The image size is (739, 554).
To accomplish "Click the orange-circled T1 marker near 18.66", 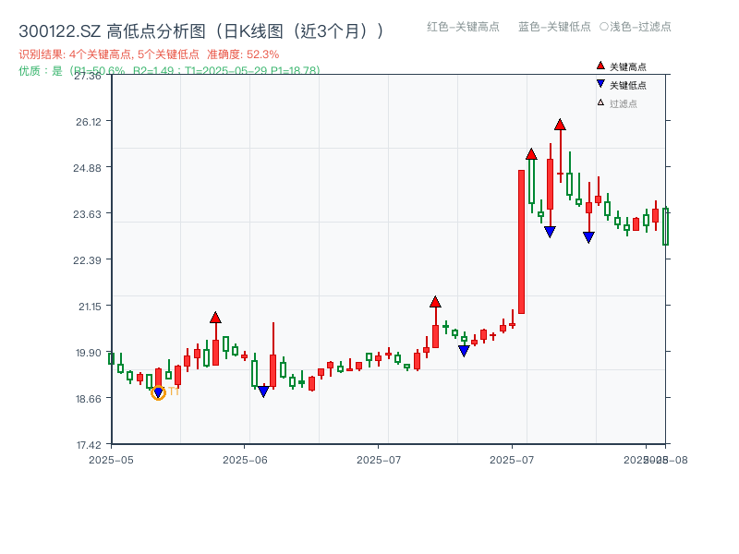I will (x=158, y=392).
